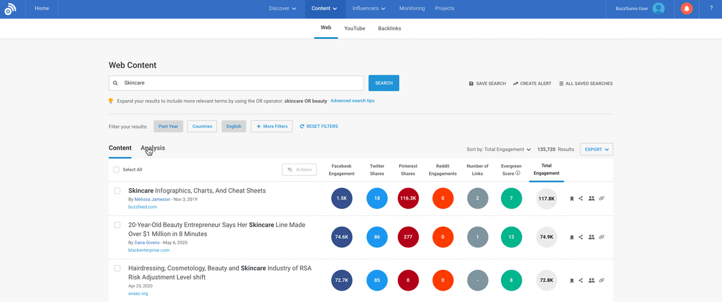Switch to the Analysis tab
The width and height of the screenshot is (722, 302).
coord(153,148)
